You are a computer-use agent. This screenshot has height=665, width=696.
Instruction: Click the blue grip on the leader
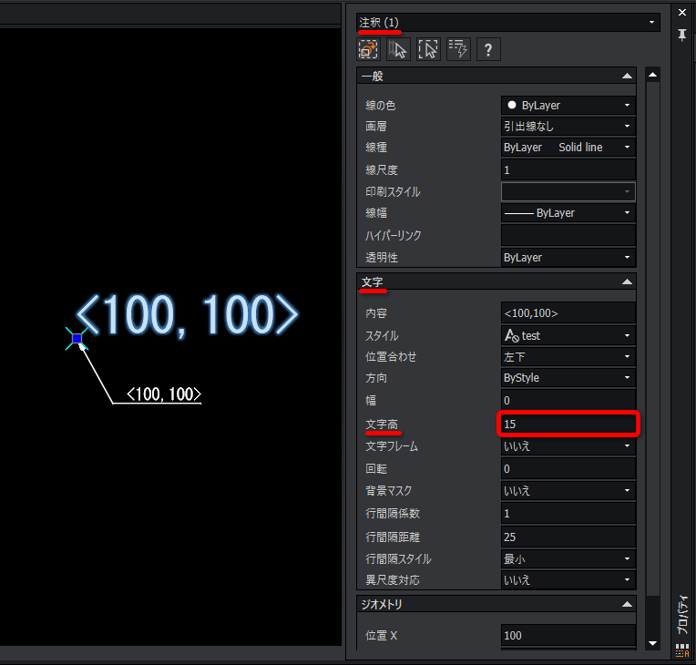coord(77,338)
